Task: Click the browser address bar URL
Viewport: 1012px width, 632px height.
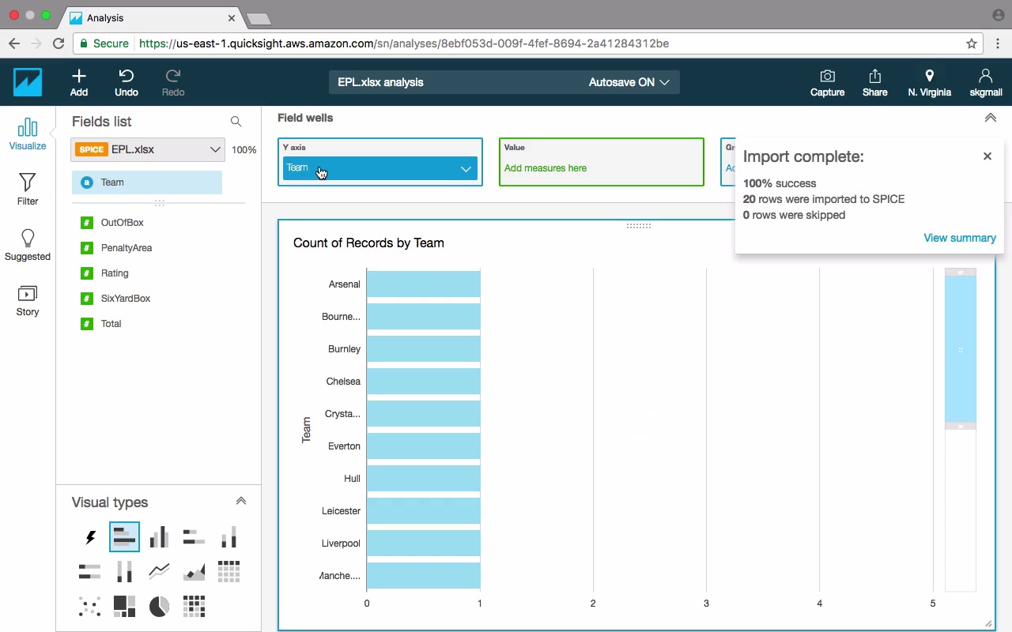Action: [x=404, y=43]
